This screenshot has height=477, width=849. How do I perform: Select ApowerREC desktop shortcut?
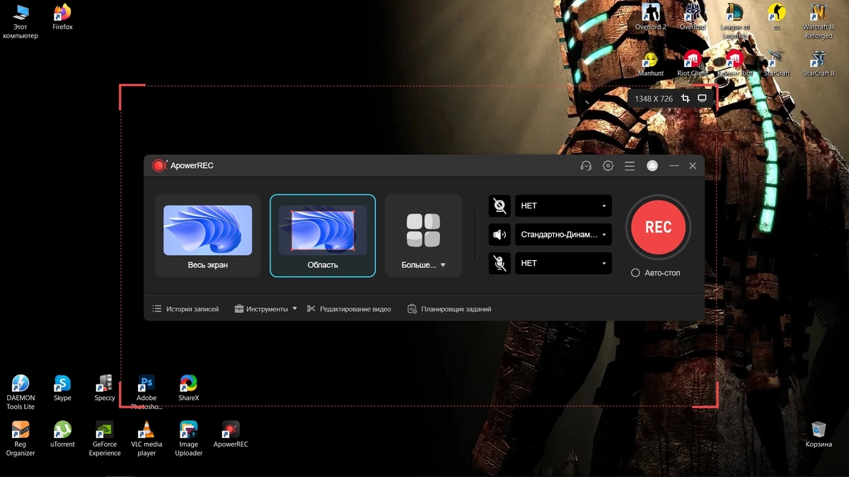[231, 435]
